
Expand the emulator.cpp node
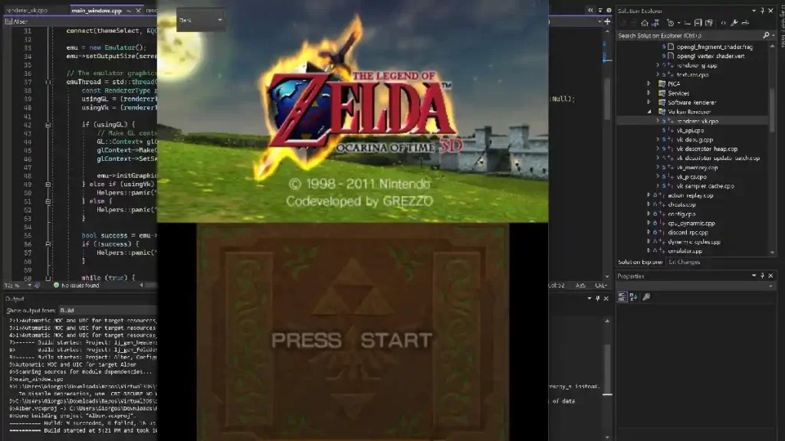point(649,251)
